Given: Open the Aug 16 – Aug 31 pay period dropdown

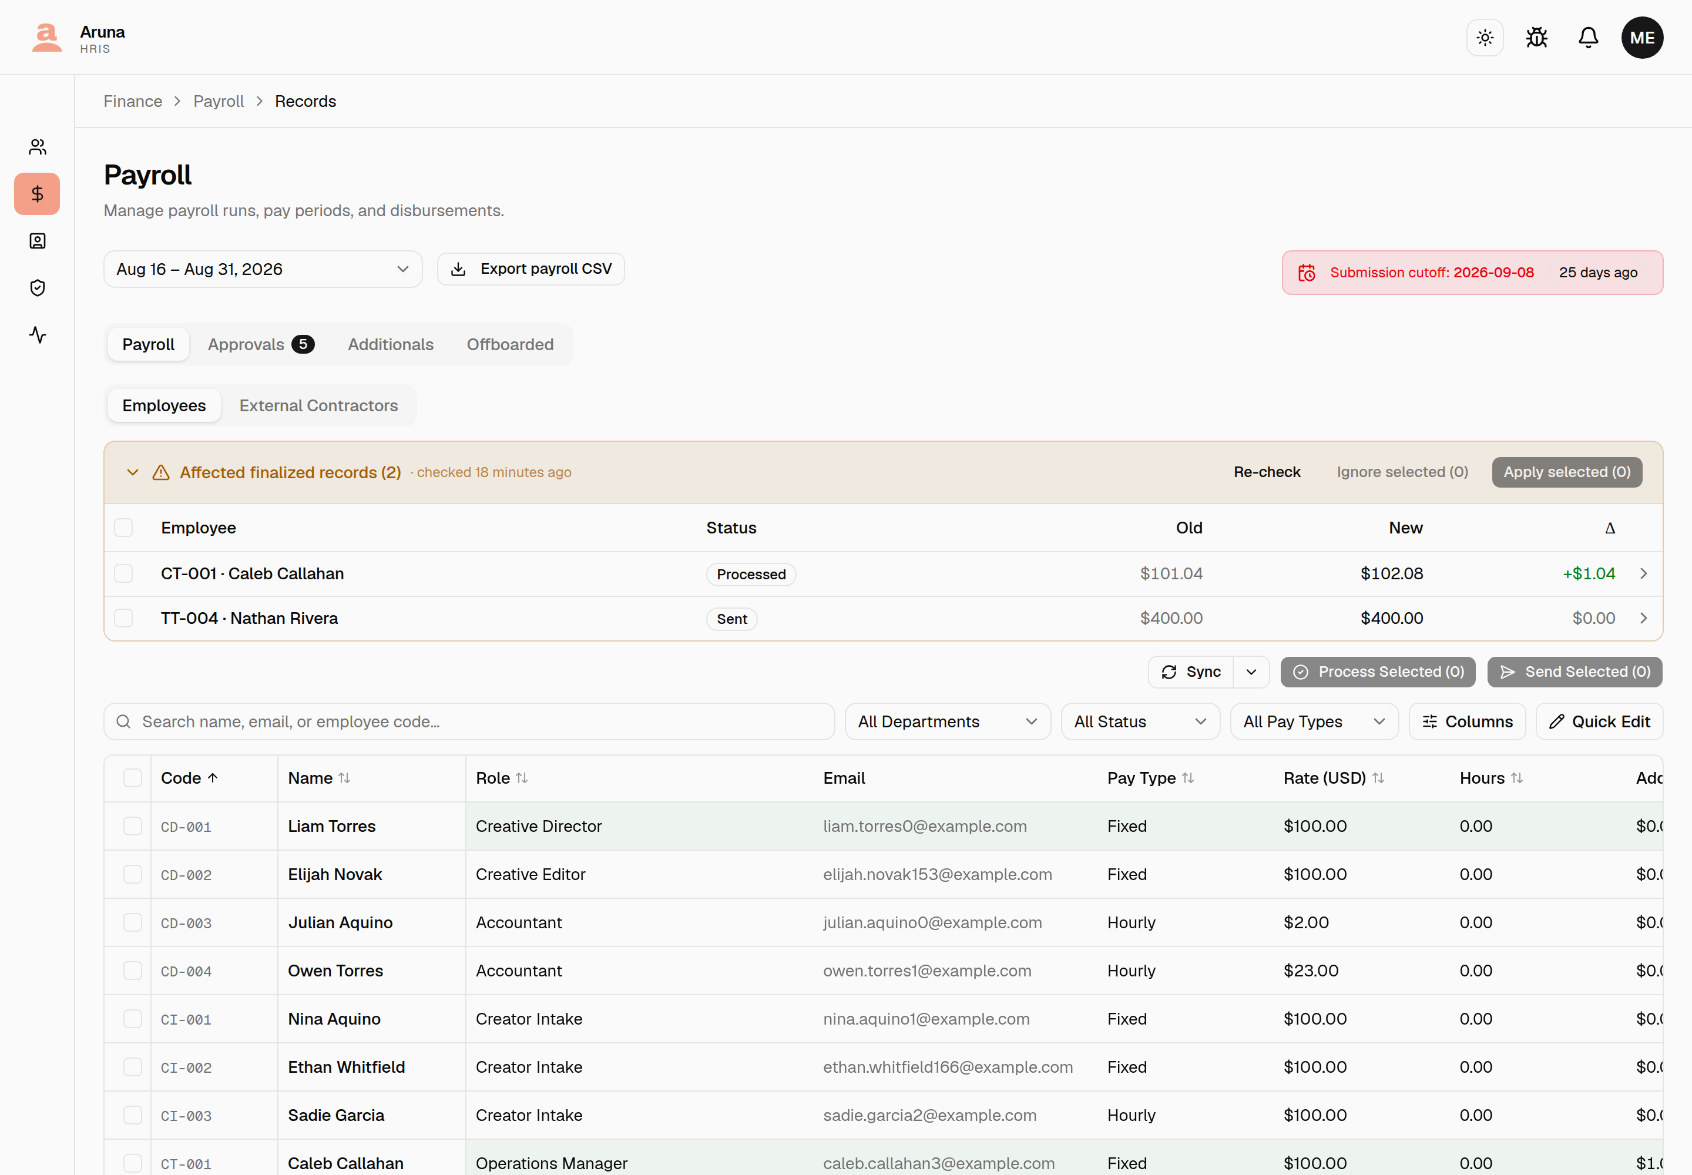Looking at the screenshot, I should 263,270.
